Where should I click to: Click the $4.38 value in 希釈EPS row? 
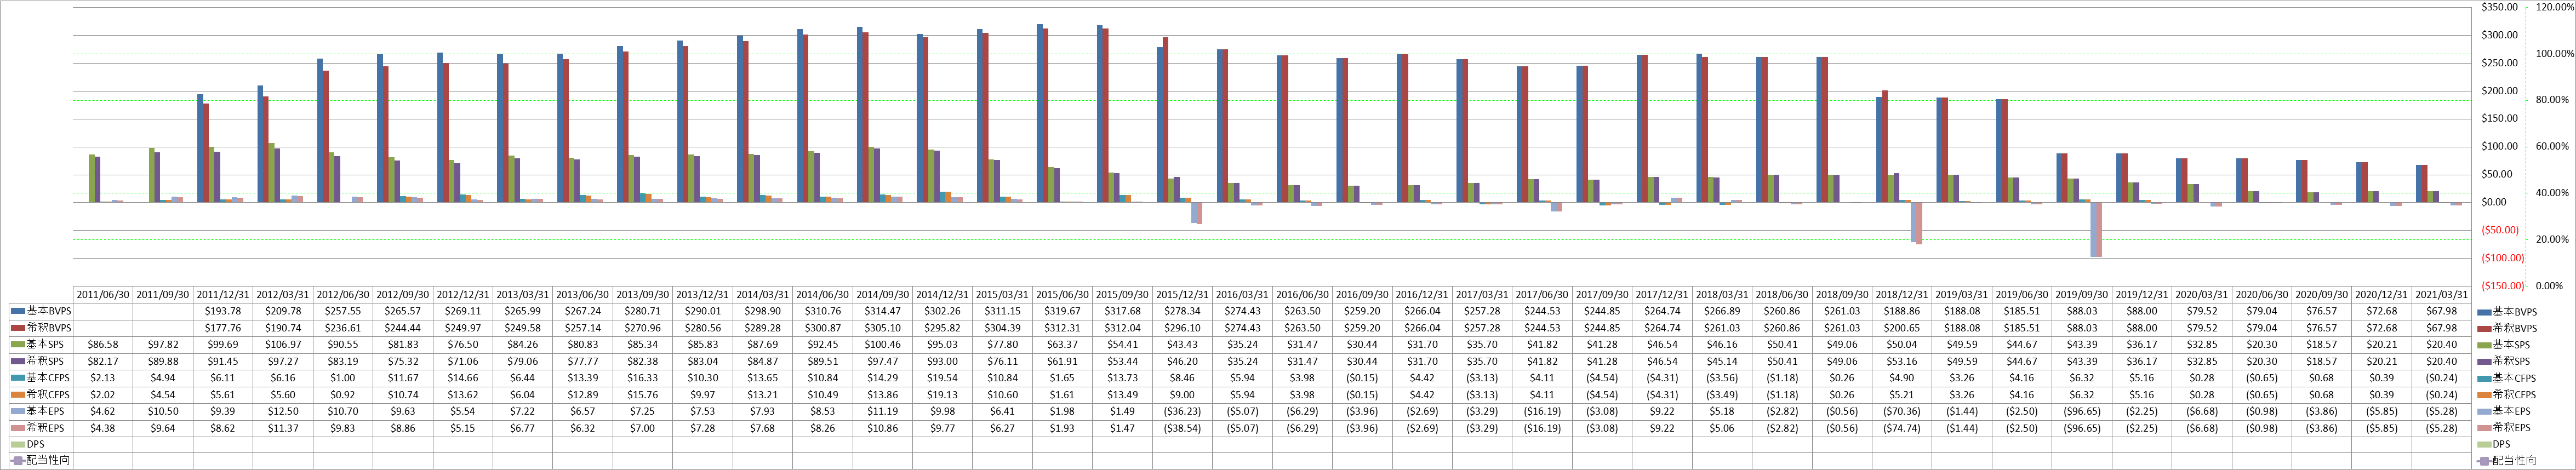point(103,428)
